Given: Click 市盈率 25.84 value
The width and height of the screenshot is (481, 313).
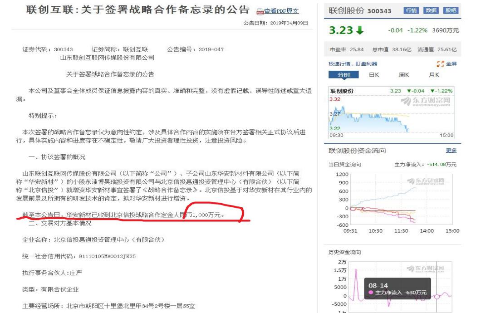Looking at the screenshot, I should click(x=346, y=49).
